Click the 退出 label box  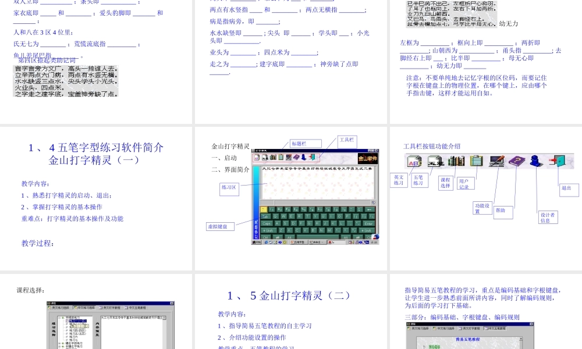(x=569, y=190)
